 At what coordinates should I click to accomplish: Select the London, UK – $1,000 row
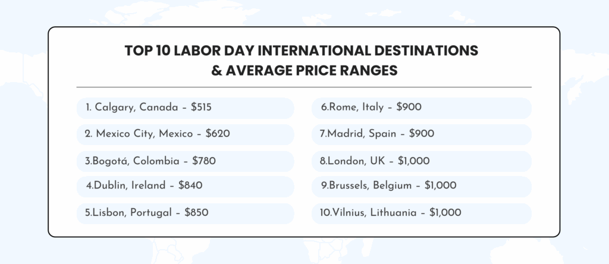pos(422,161)
